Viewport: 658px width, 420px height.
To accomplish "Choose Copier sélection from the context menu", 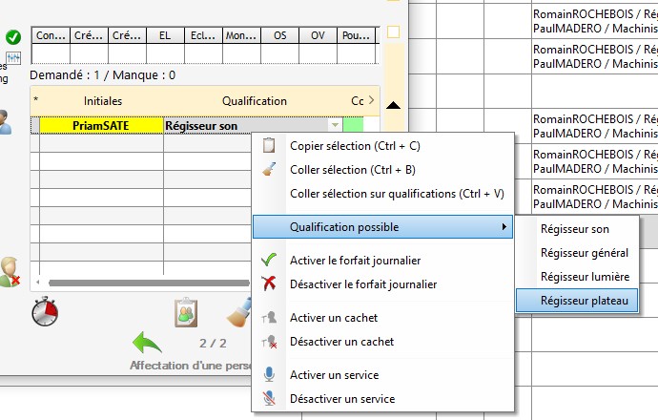I will click(x=355, y=146).
